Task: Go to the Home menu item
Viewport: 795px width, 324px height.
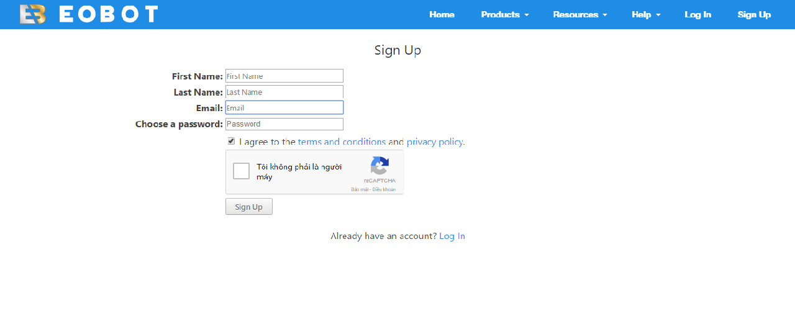Action: tap(442, 14)
